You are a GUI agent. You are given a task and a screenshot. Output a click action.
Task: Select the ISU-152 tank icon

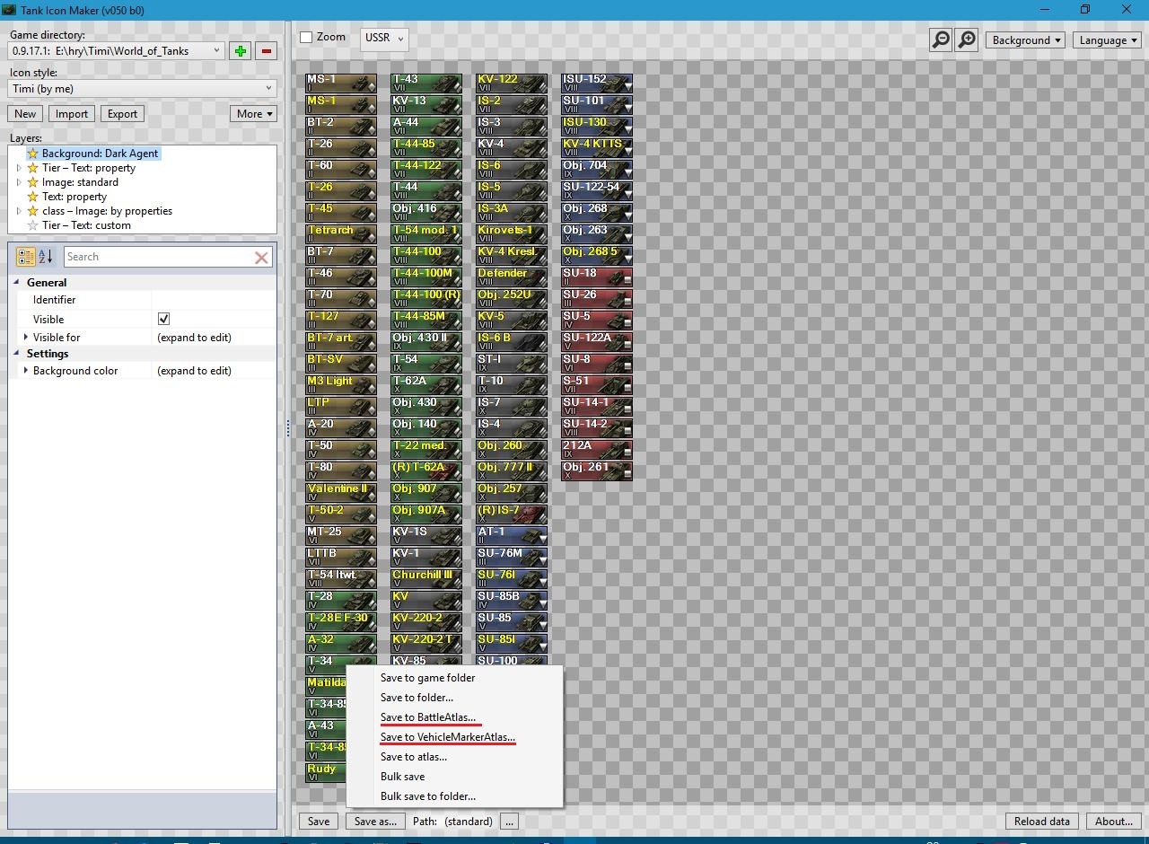click(x=597, y=84)
